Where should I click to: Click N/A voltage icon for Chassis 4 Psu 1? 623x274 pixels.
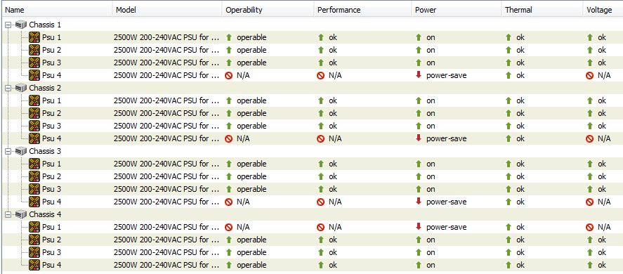point(590,228)
